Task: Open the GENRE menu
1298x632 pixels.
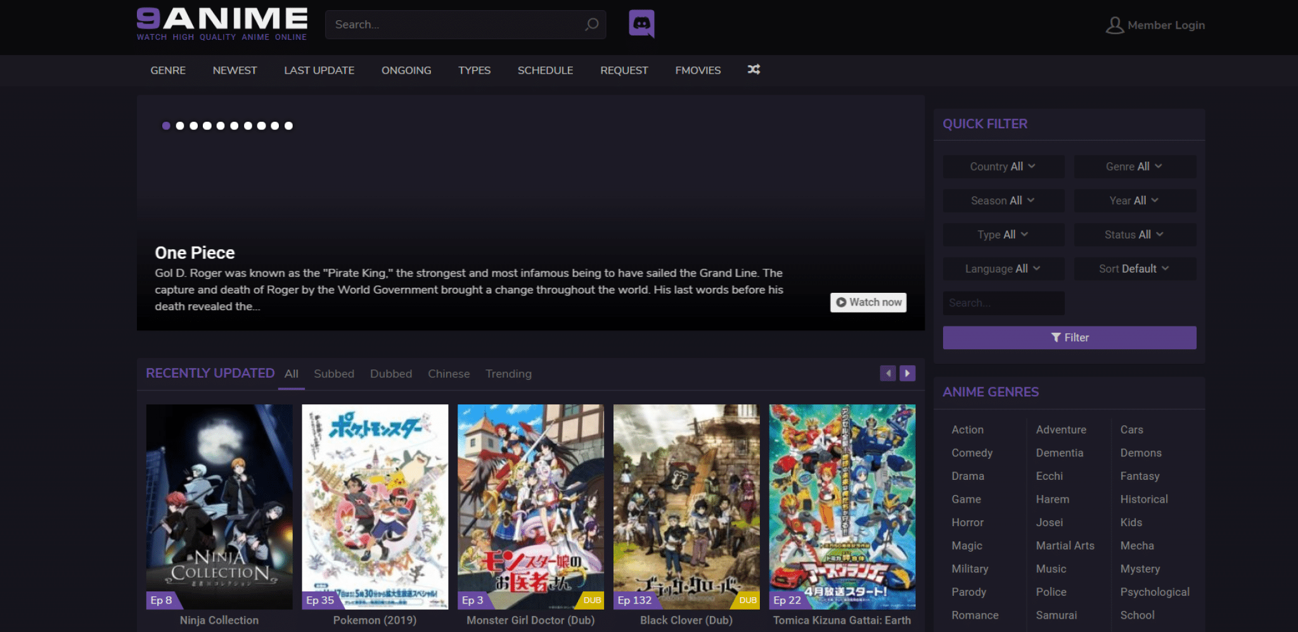Action: pos(168,70)
